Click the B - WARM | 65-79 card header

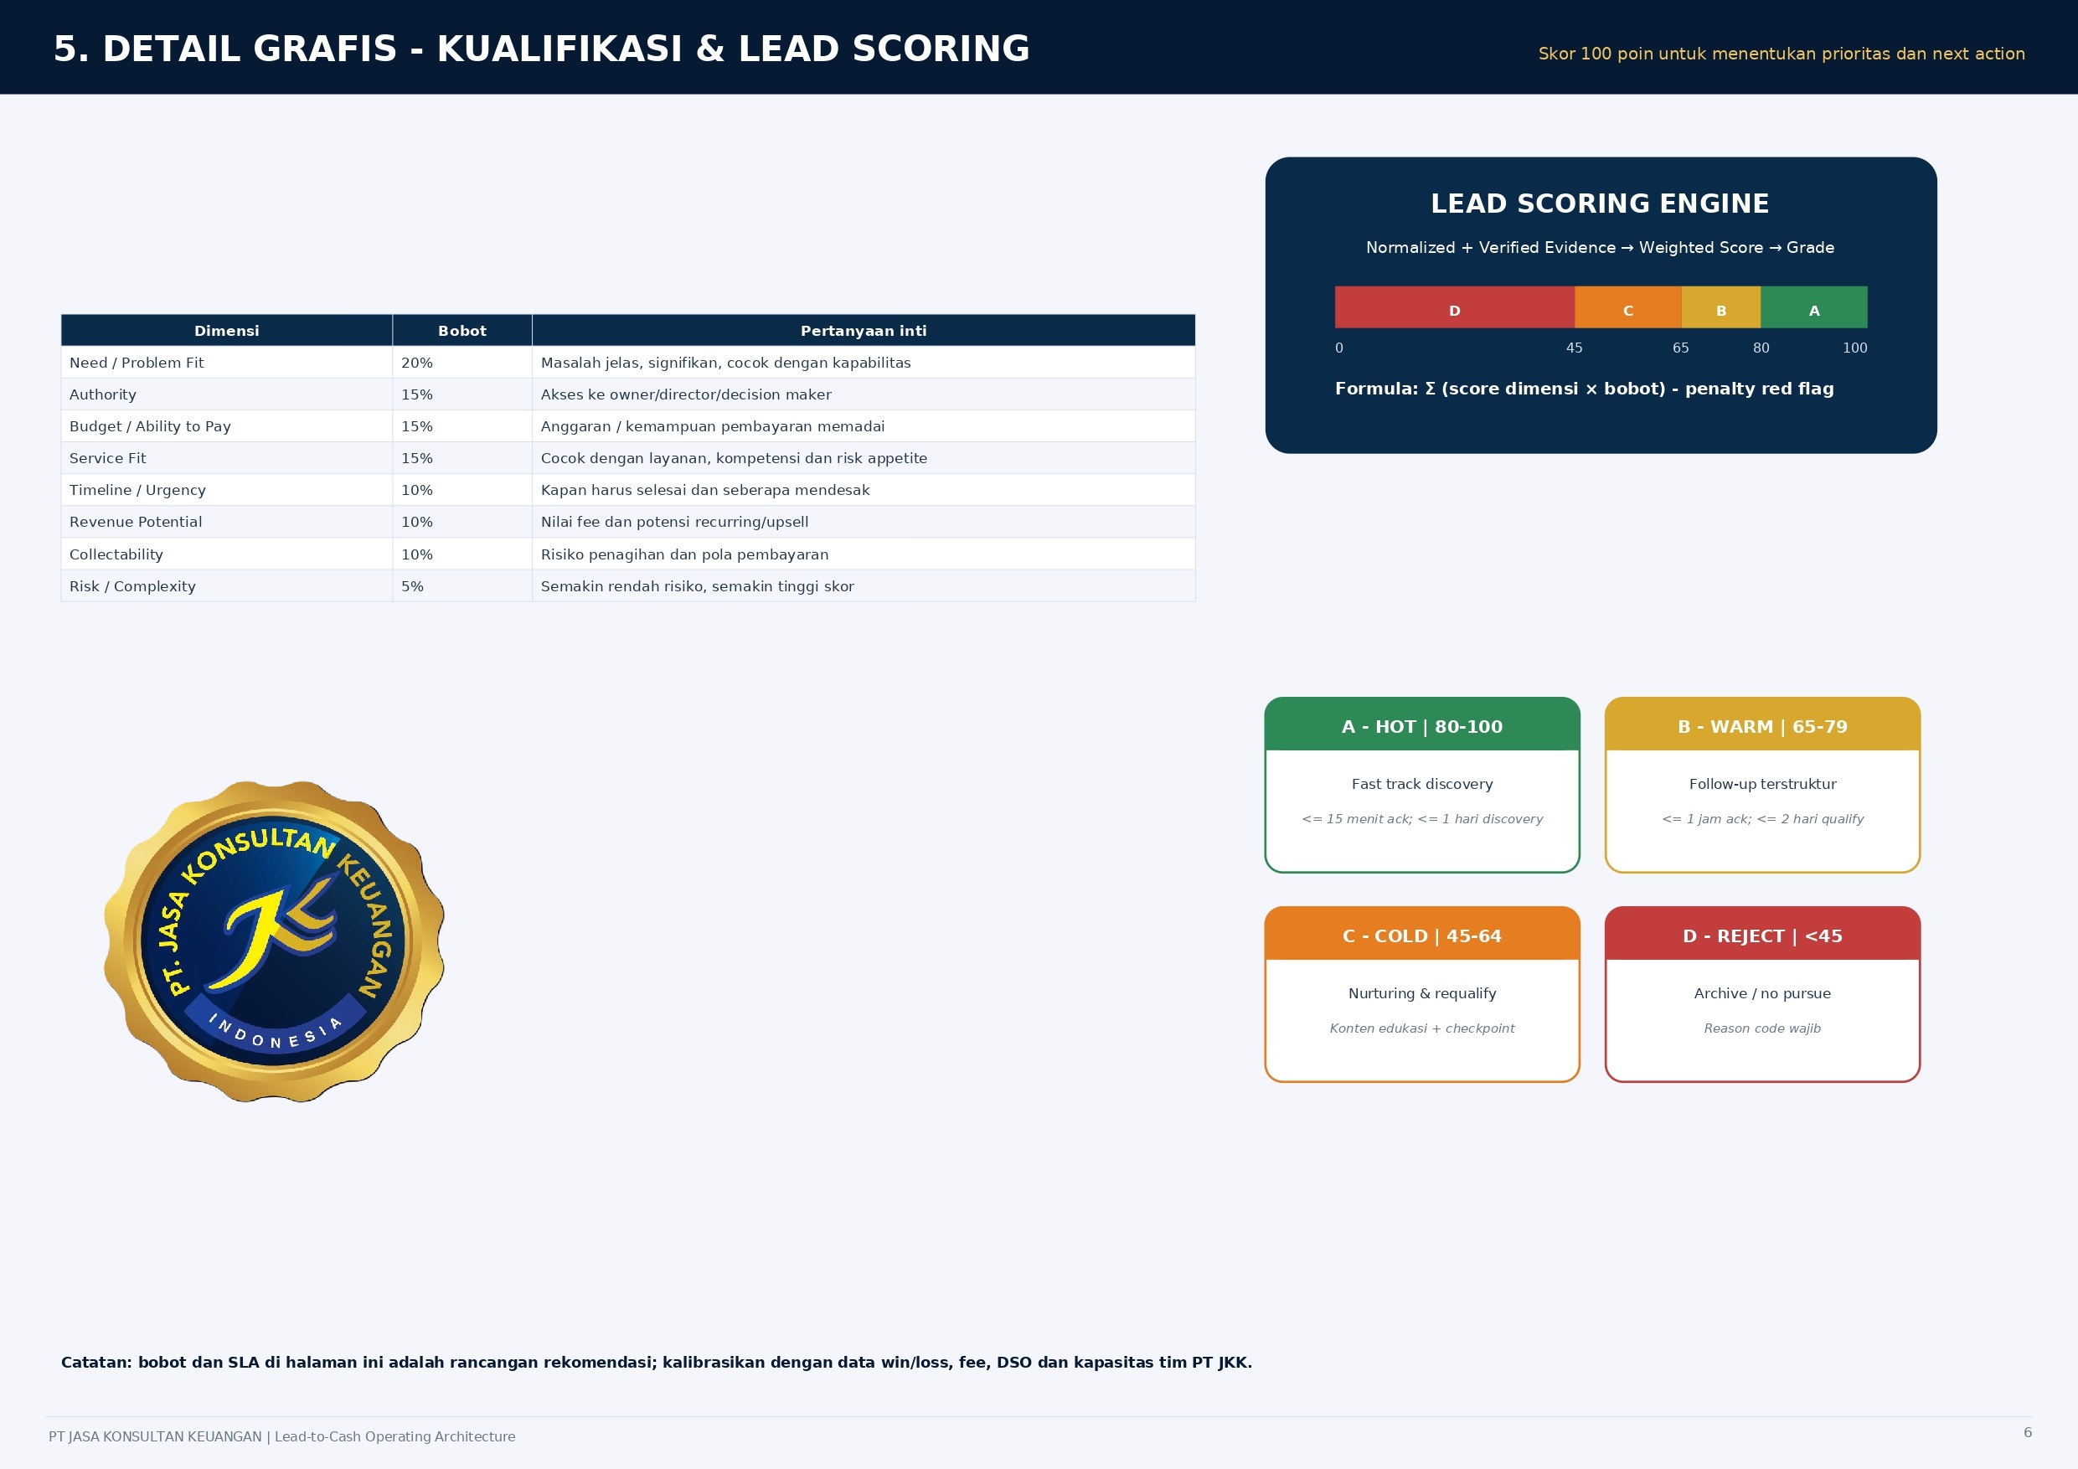click(1762, 724)
